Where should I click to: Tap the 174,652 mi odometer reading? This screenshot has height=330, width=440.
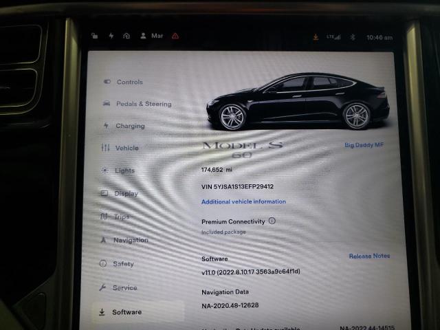coord(217,170)
